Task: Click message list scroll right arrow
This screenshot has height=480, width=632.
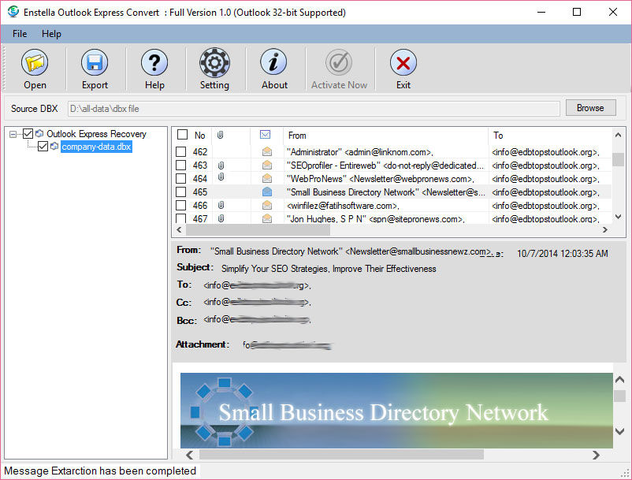Action: coord(604,229)
